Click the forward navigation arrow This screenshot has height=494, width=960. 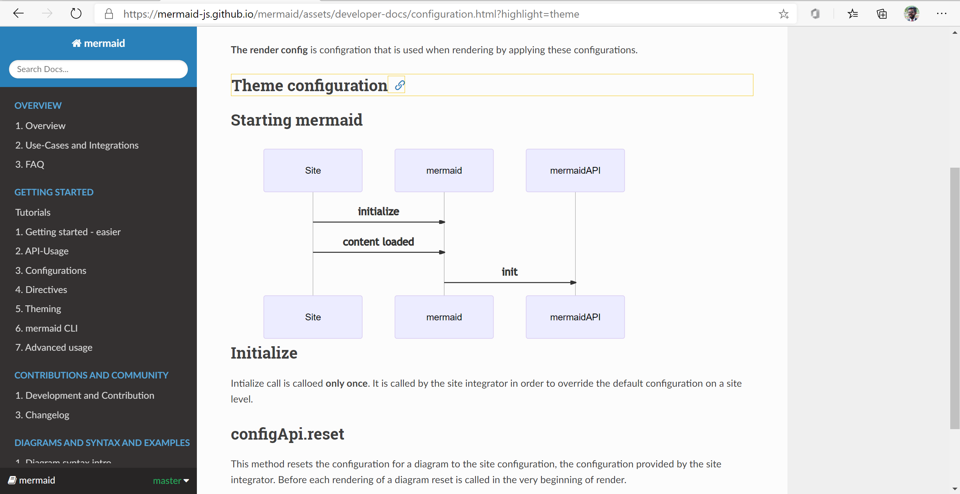tap(47, 14)
